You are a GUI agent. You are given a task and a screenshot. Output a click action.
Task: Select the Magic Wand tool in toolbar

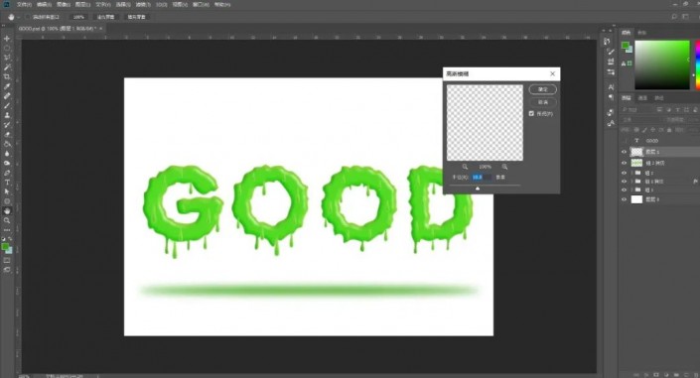click(x=7, y=66)
